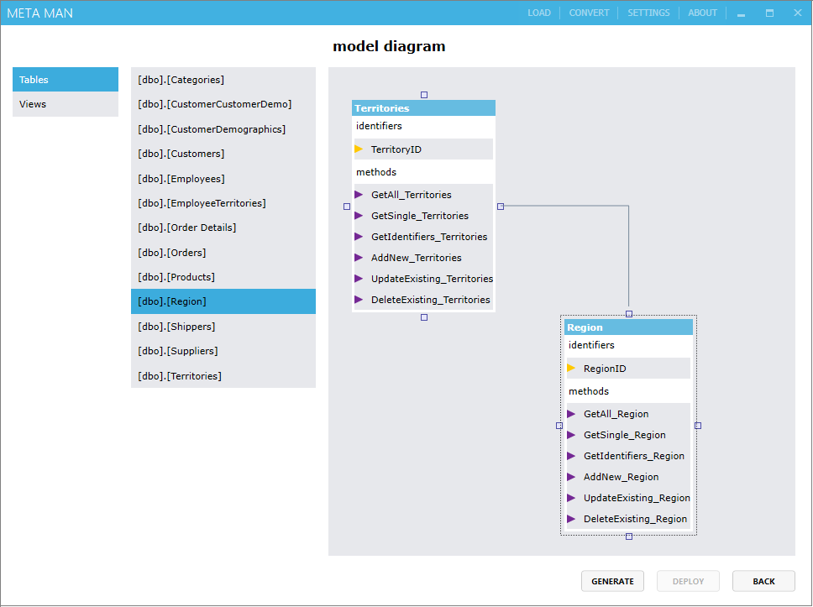Click the Territories entity header
Screen dimensions: 813x607
[x=423, y=108]
